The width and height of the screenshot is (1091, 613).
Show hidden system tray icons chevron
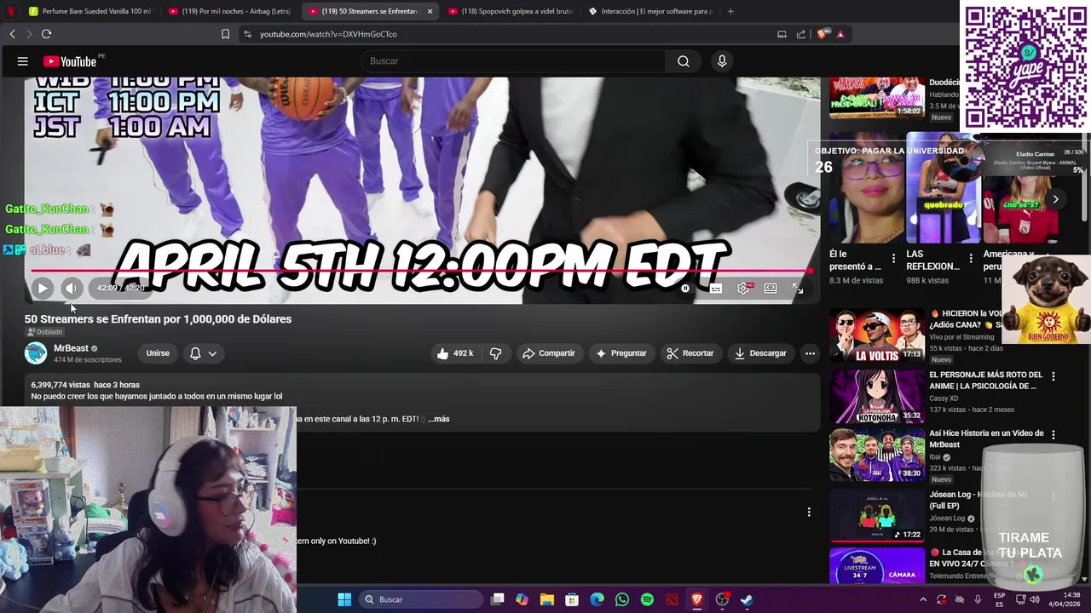(923, 599)
